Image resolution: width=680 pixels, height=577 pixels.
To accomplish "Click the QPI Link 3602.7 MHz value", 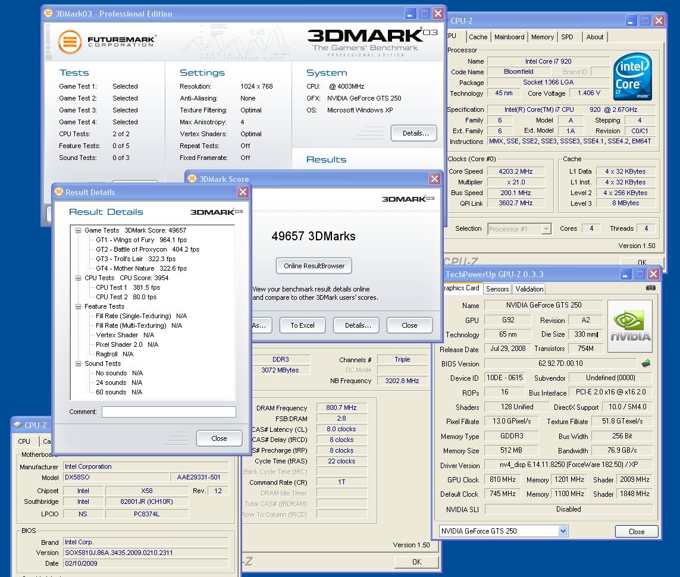I will tap(516, 203).
